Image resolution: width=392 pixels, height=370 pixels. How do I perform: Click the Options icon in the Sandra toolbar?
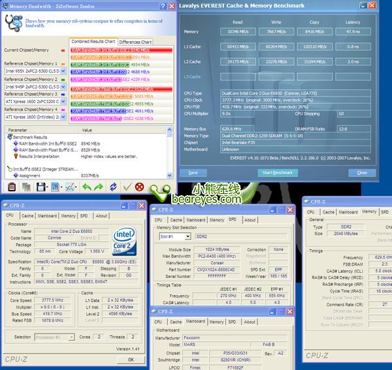12,187
